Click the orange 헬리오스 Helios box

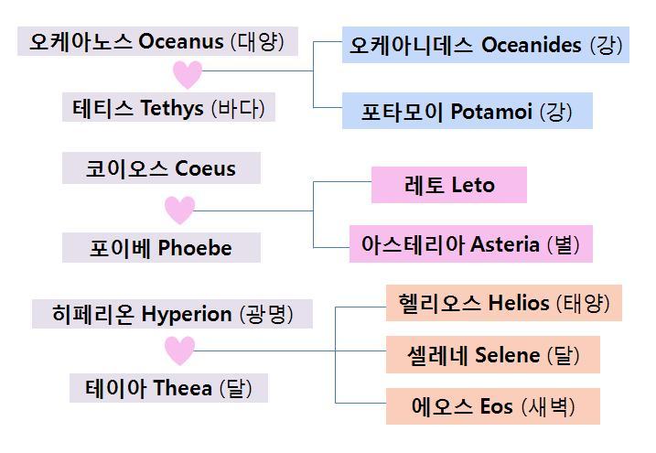[504, 303]
